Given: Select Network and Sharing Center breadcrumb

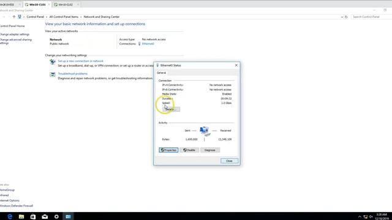Looking at the screenshot, I should [102, 16].
